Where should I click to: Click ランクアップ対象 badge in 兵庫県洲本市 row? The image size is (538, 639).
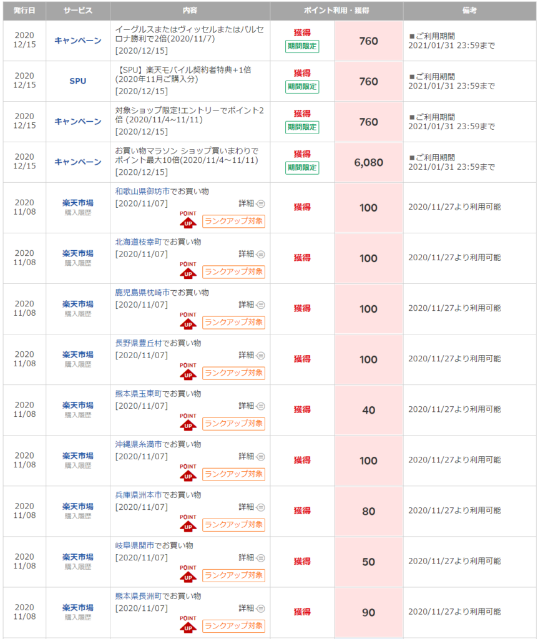click(x=233, y=525)
